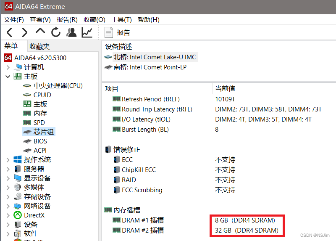Expand the 显示设备 tree node

click(8, 178)
